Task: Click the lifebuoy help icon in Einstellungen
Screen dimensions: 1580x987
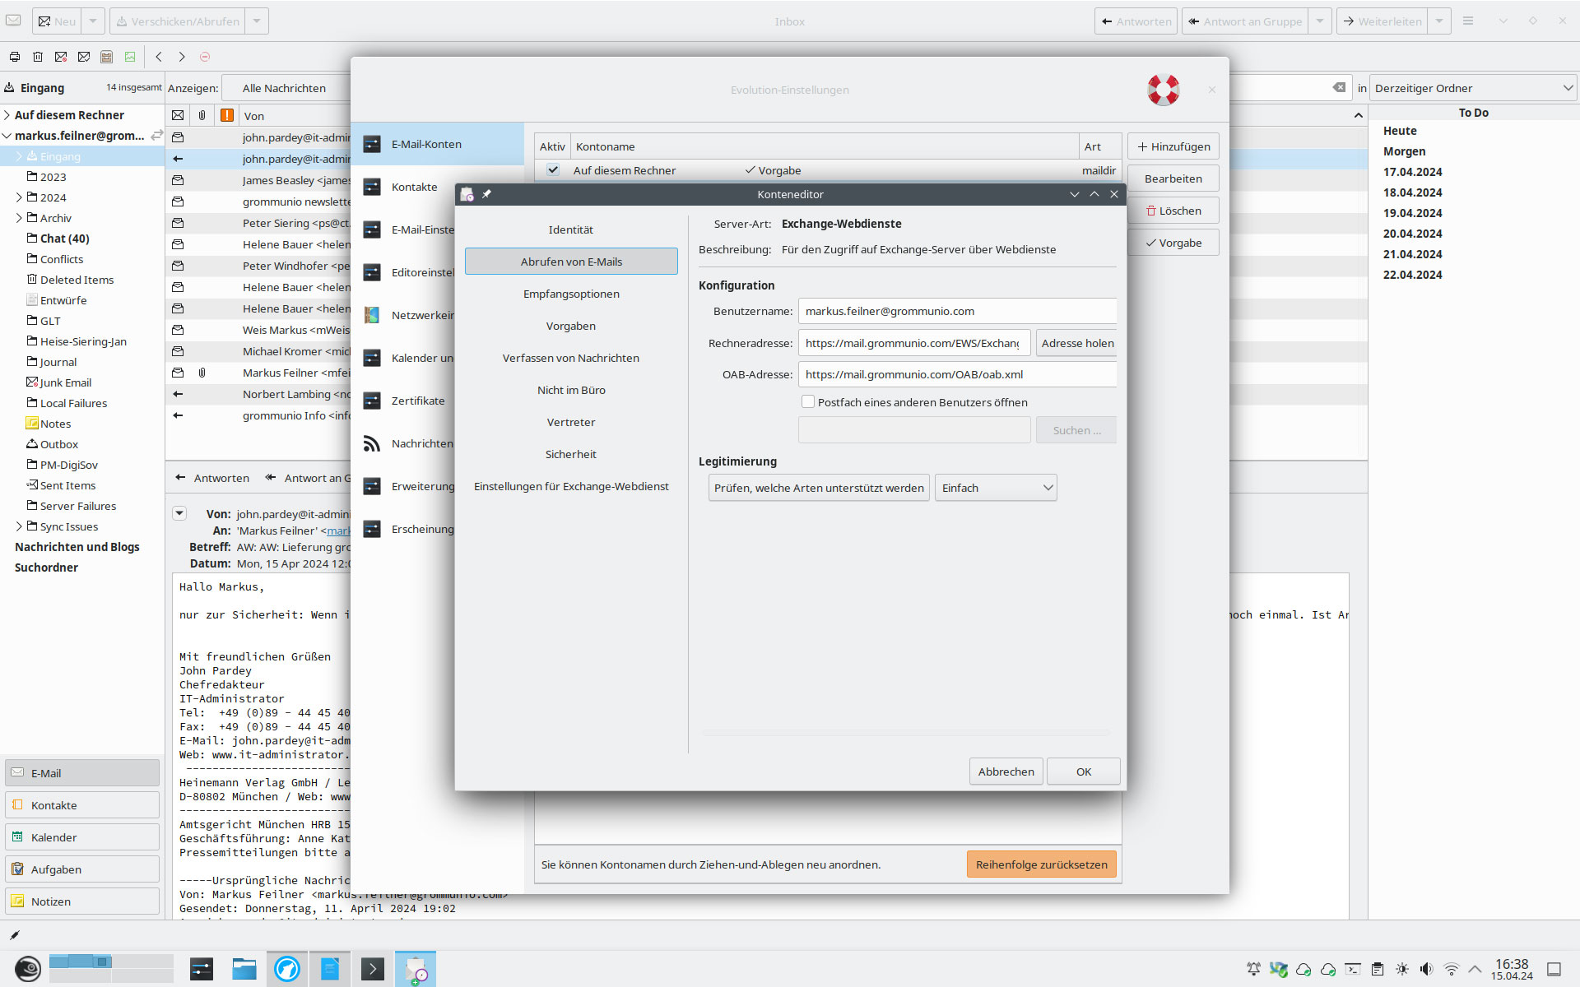Action: (1163, 90)
